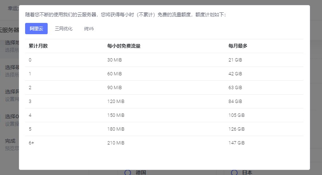The image size is (322, 175).
Task: Select the 60 MiB table cell
Action: tap(115, 74)
